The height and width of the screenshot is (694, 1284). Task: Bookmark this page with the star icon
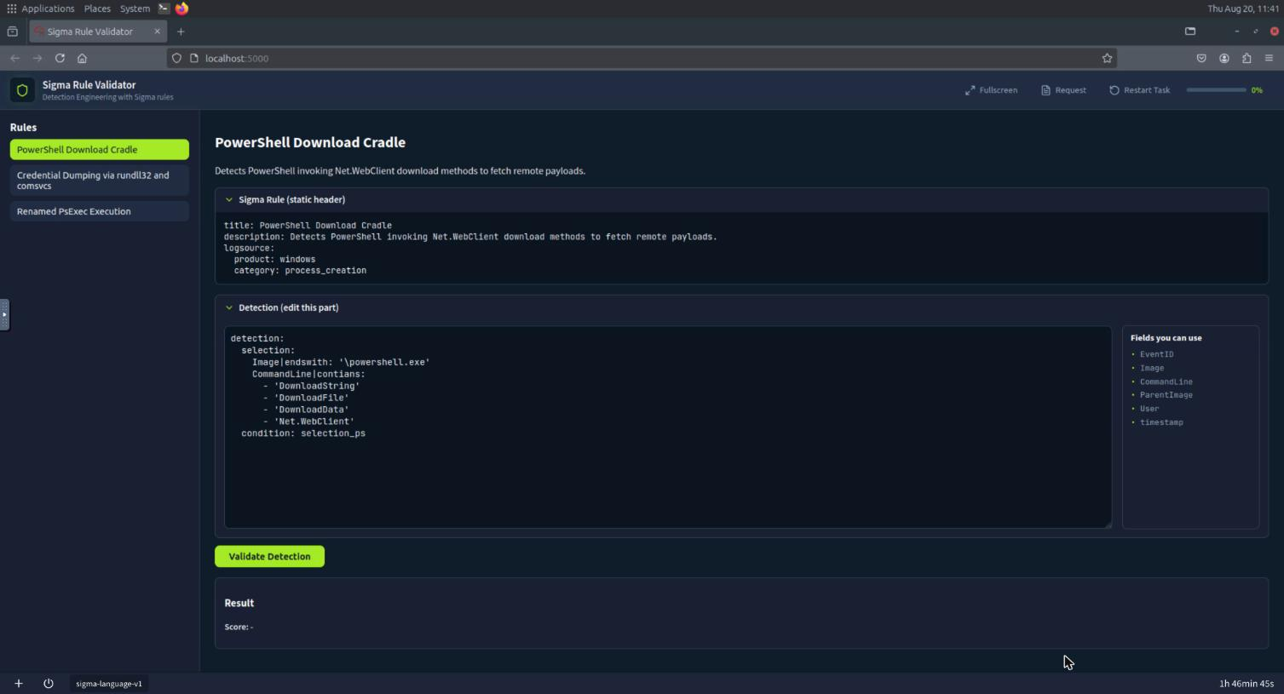coord(1107,58)
